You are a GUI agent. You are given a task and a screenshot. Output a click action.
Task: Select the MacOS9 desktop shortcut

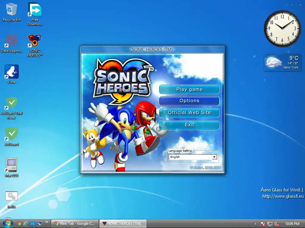[x=12, y=168]
